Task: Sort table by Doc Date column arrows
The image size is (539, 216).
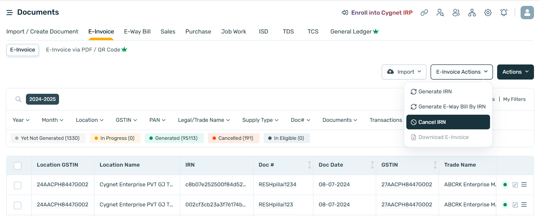Action: point(372,165)
